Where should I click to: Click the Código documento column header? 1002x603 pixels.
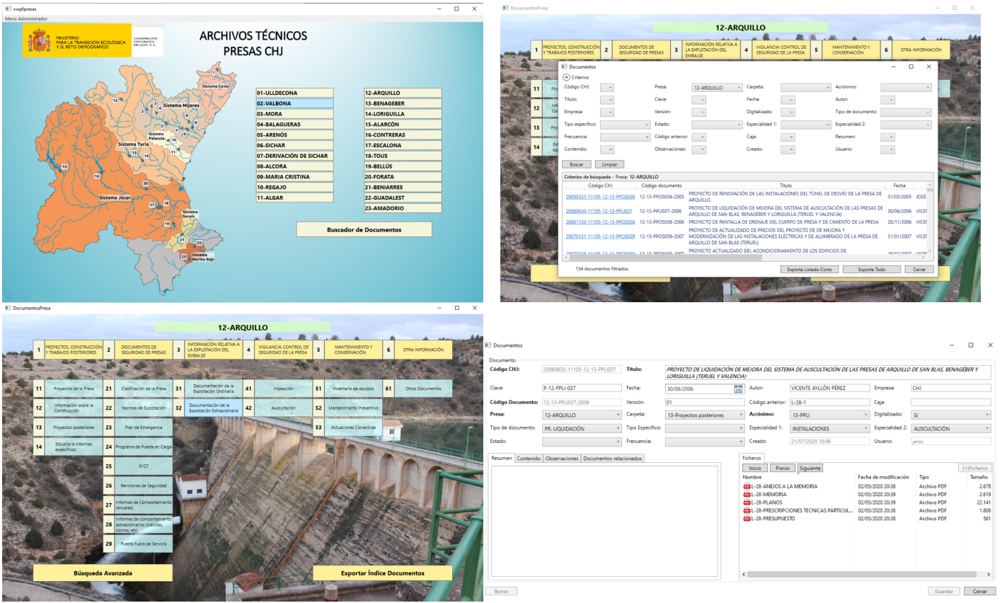tap(662, 185)
